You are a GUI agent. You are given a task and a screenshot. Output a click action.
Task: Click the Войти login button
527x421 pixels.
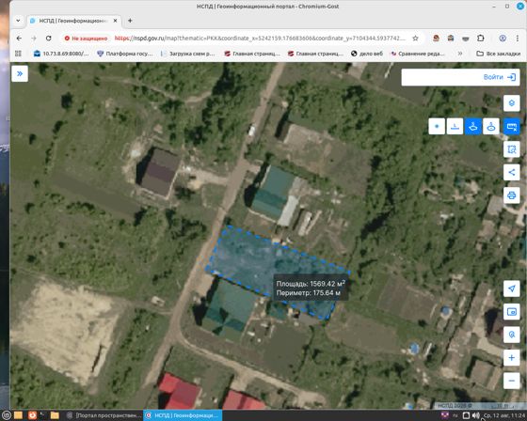pyautogui.click(x=500, y=77)
